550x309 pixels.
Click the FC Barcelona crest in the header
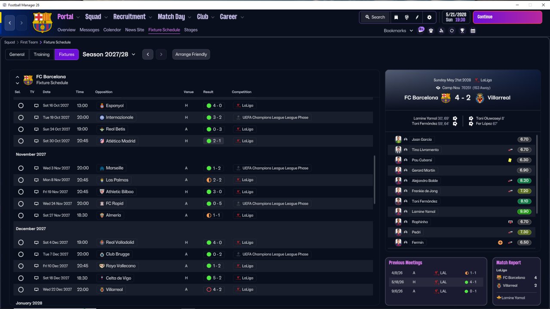(42, 22)
